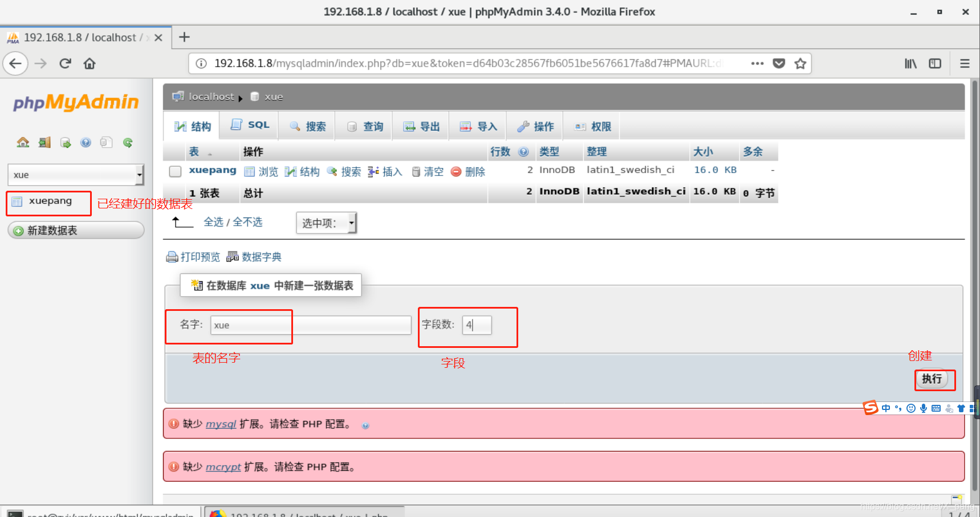Show site information icon in address bar
980x517 pixels.
pos(201,63)
